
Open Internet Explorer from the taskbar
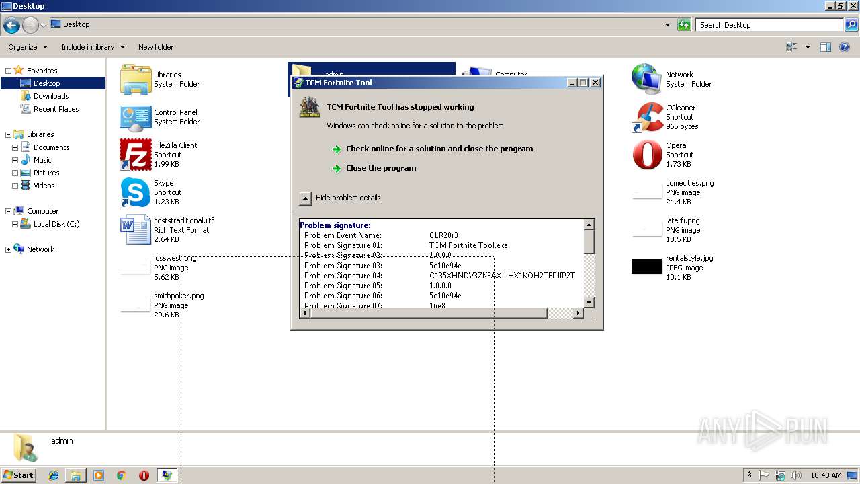point(54,475)
